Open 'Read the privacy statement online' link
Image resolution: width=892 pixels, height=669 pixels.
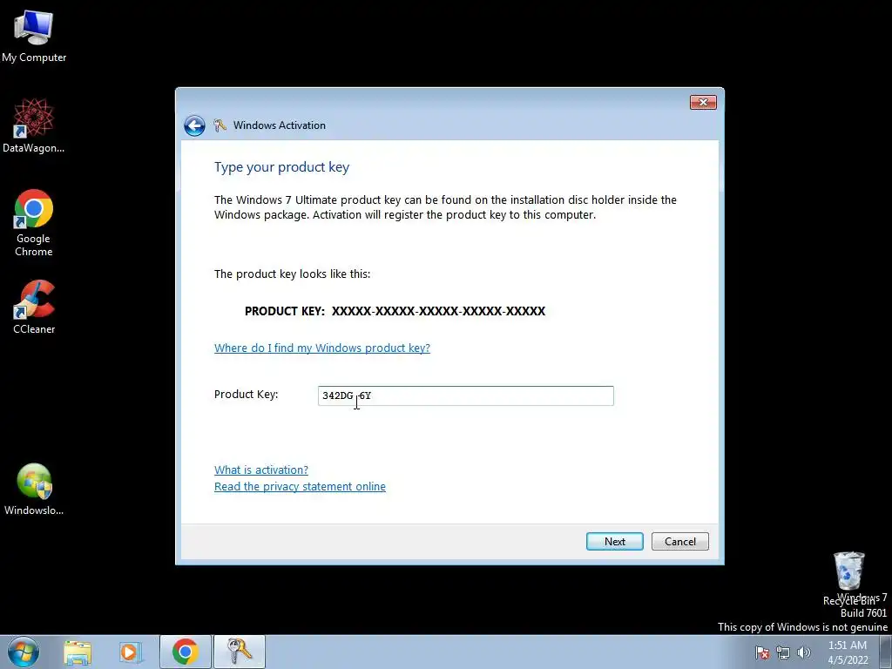300,486
